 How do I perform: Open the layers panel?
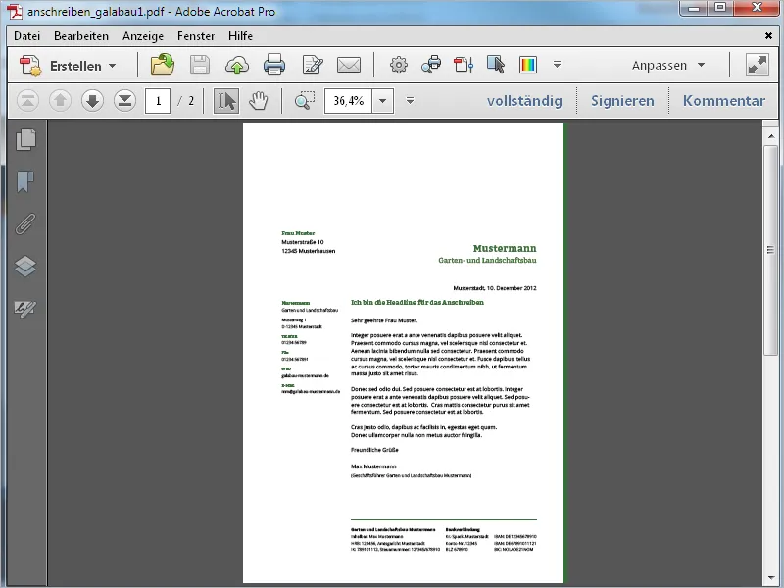[25, 266]
